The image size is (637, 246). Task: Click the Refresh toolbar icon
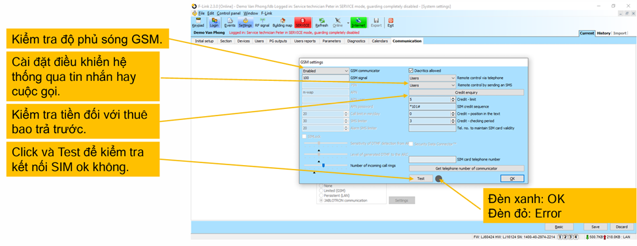(321, 22)
